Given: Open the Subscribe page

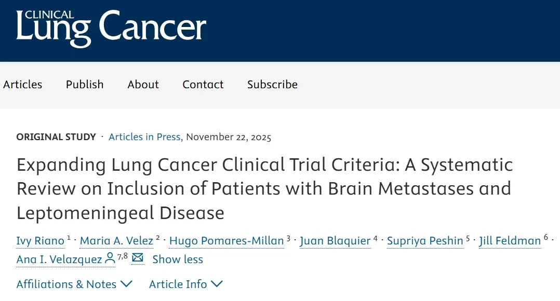Looking at the screenshot, I should tap(272, 84).
